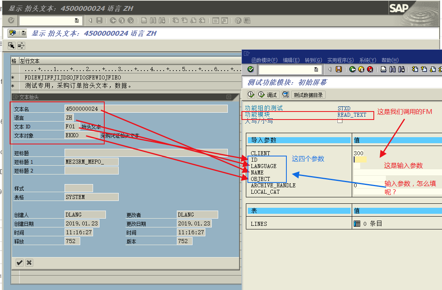
Task: Cancel the 文本抬头 dialog with its X button
Action: tap(29, 263)
